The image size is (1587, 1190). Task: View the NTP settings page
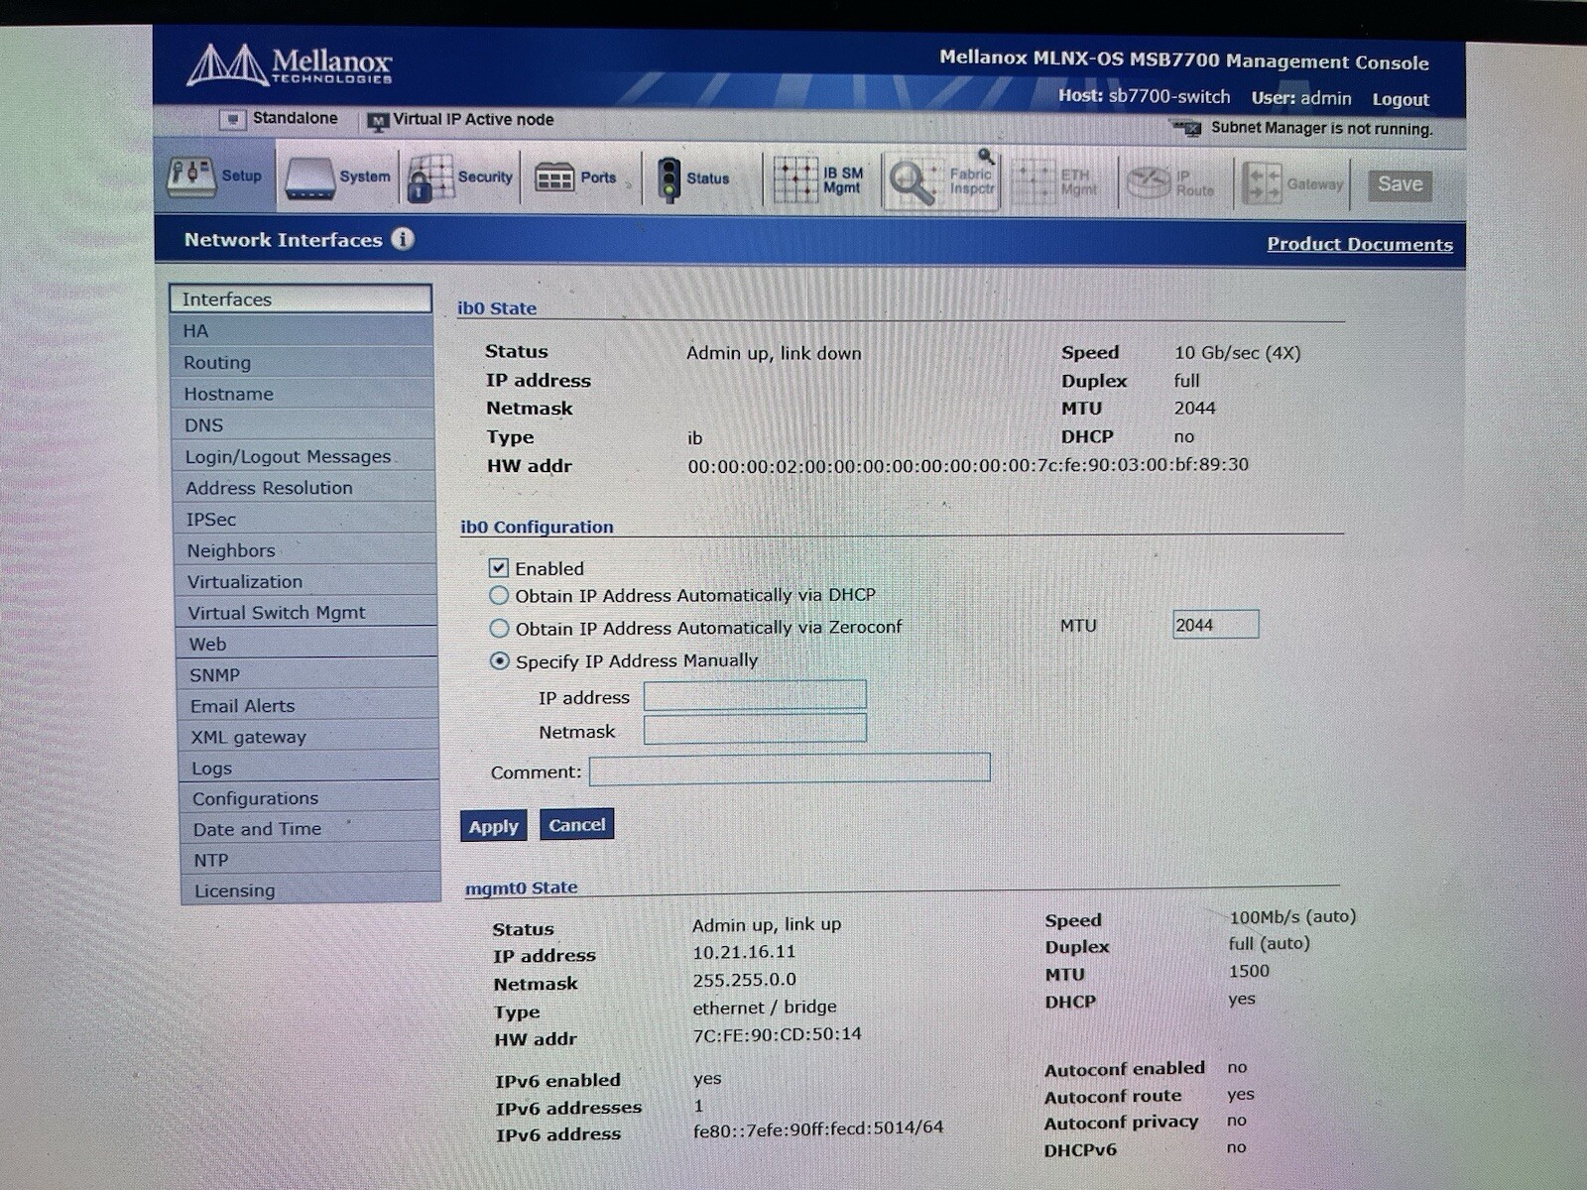(x=310, y=860)
